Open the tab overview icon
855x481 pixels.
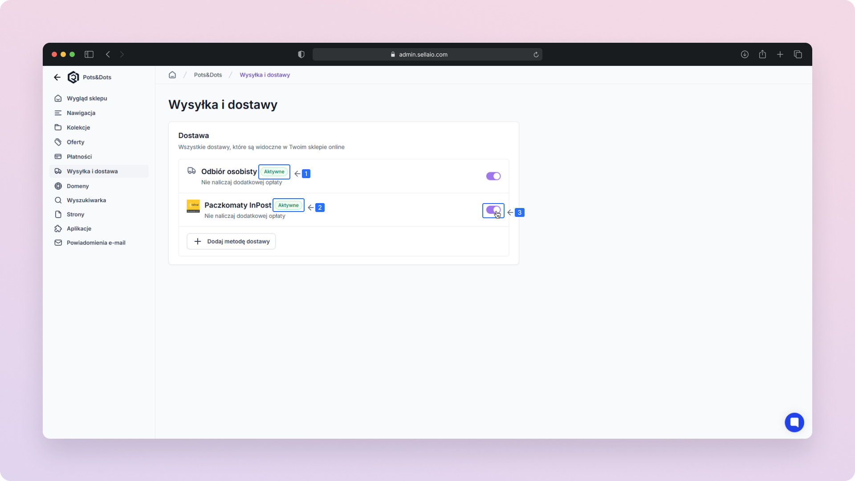pyautogui.click(x=798, y=54)
